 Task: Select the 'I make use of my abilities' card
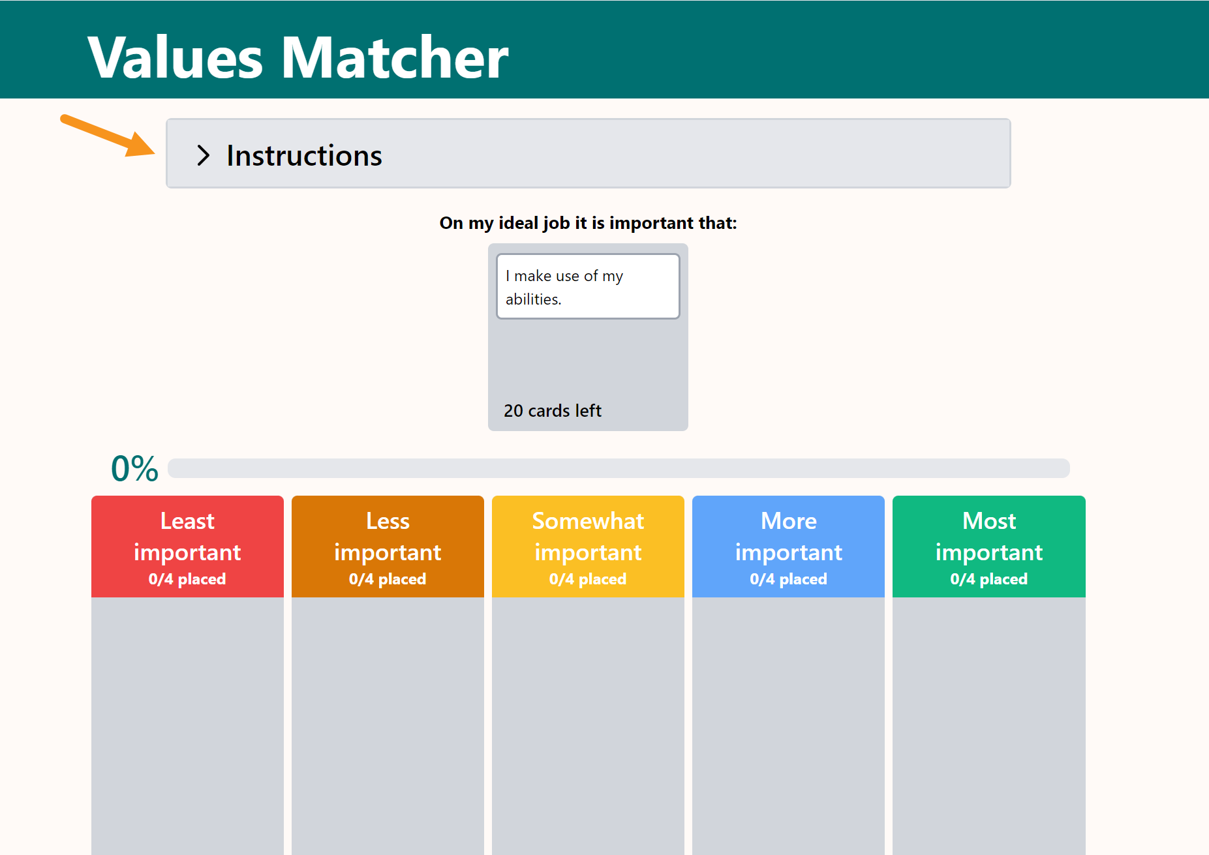pos(588,286)
